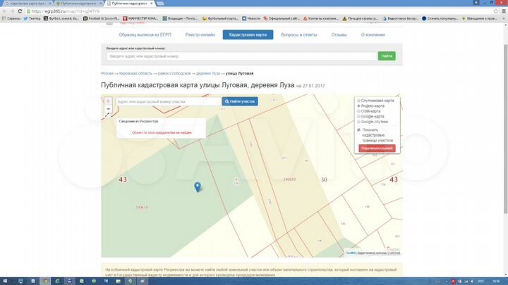
Task: Toggle the Показать кадастровые границы checkbox
Action: (x=358, y=130)
